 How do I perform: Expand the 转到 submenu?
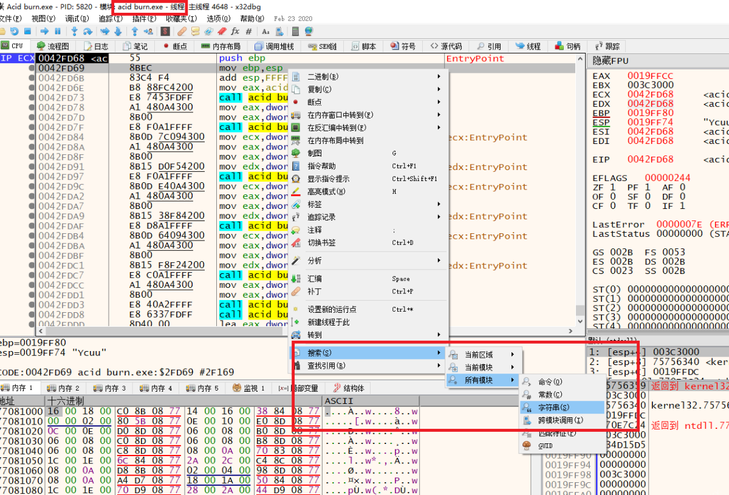point(368,335)
